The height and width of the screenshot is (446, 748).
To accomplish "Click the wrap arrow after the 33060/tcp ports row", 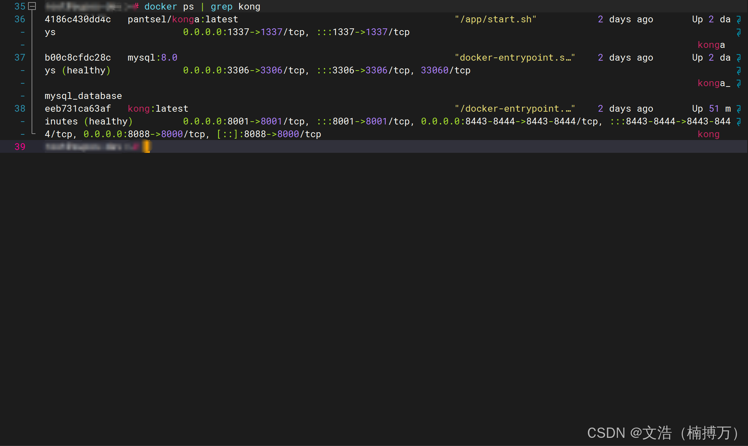I will click(738, 71).
